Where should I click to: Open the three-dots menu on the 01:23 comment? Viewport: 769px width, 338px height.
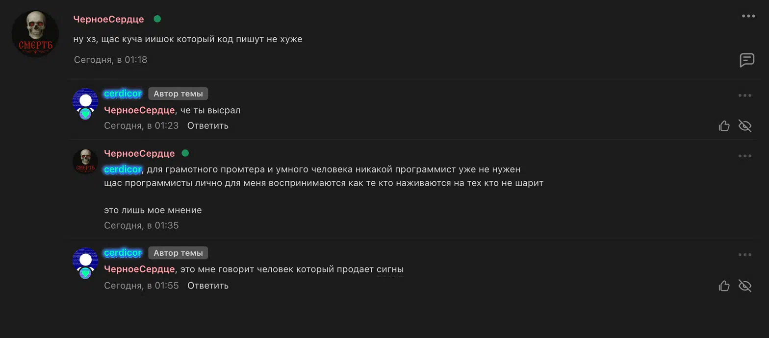[744, 96]
